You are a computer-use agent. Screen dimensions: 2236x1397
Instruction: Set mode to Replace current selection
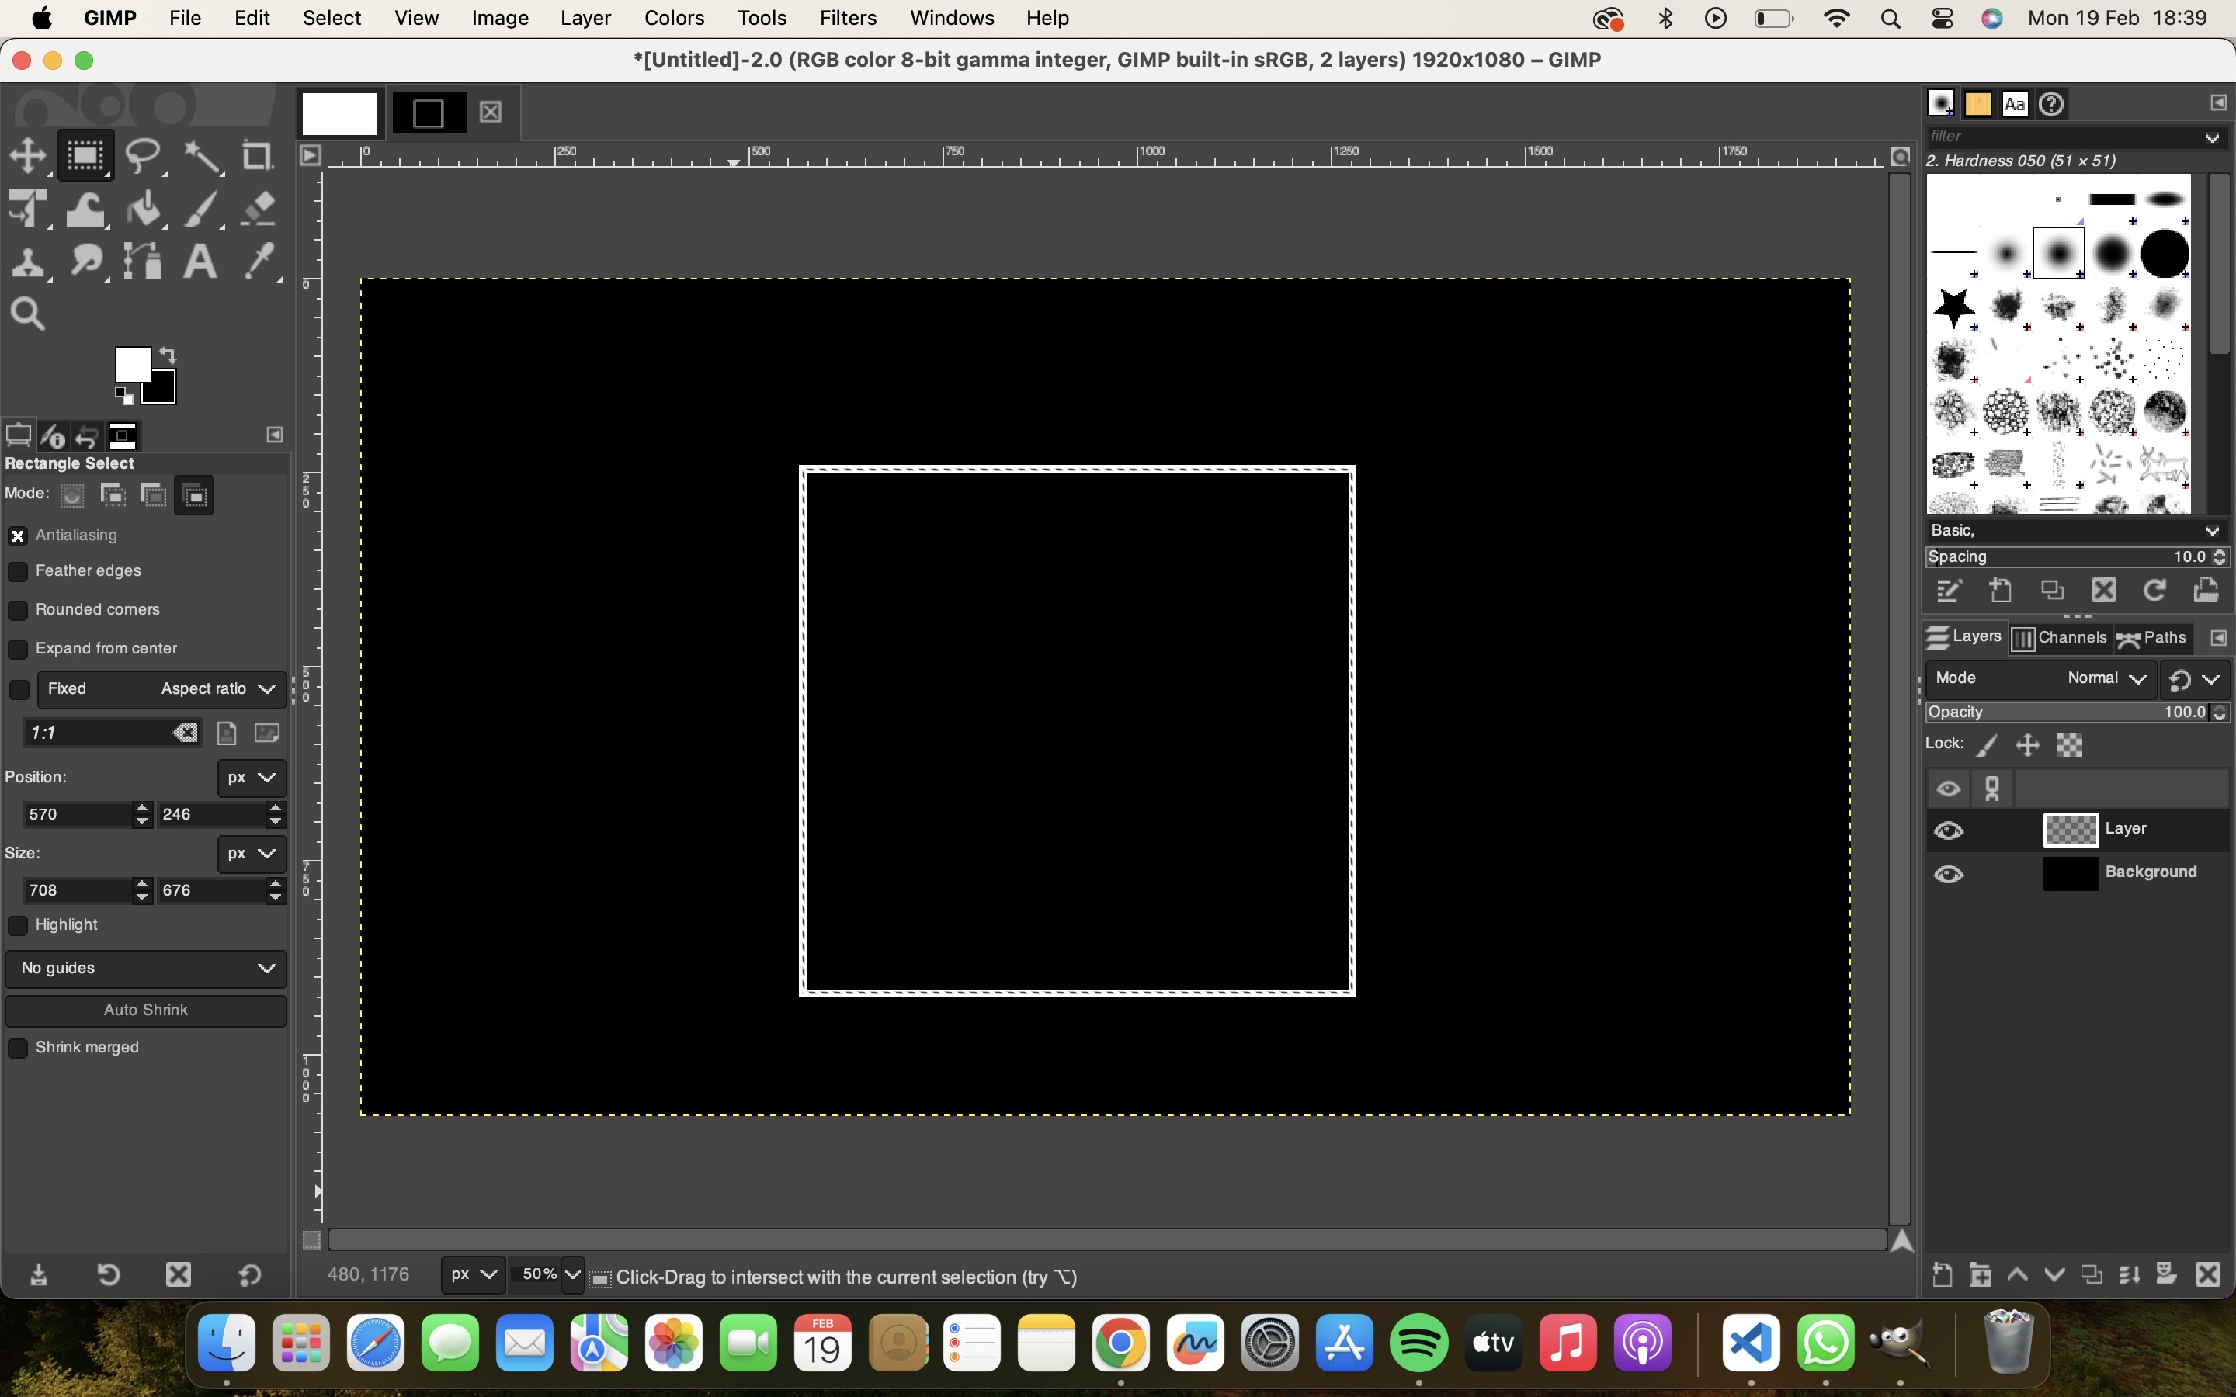tap(72, 496)
